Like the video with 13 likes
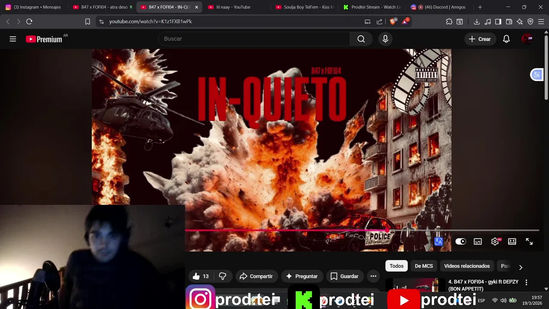The height and width of the screenshot is (309, 549). point(201,276)
